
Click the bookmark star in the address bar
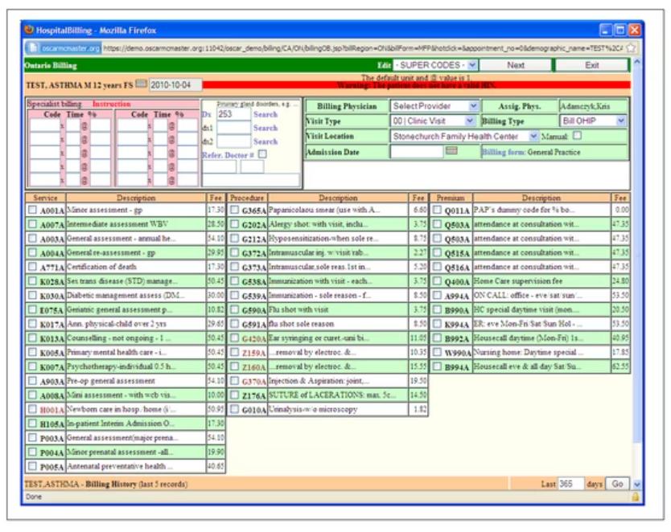[630, 48]
